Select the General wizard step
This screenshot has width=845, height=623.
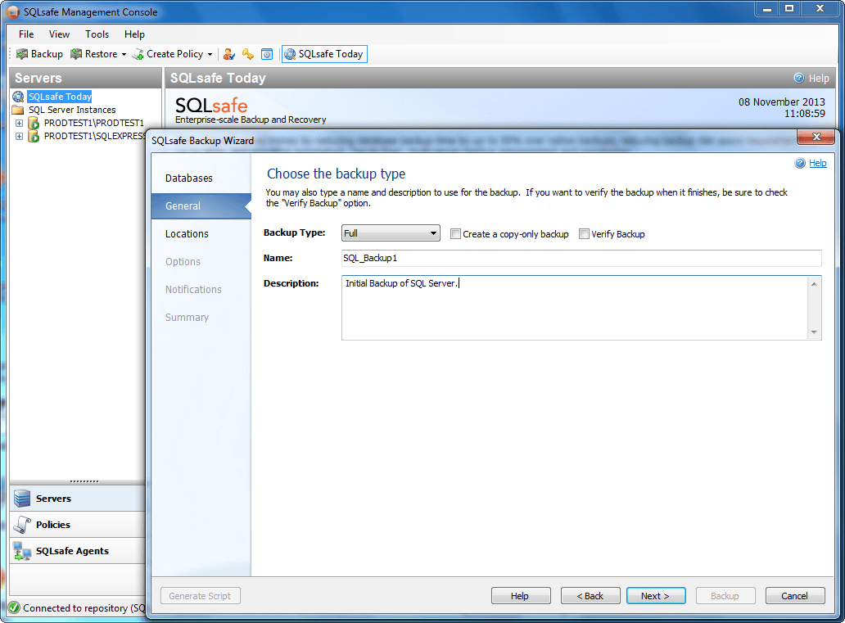(x=201, y=205)
